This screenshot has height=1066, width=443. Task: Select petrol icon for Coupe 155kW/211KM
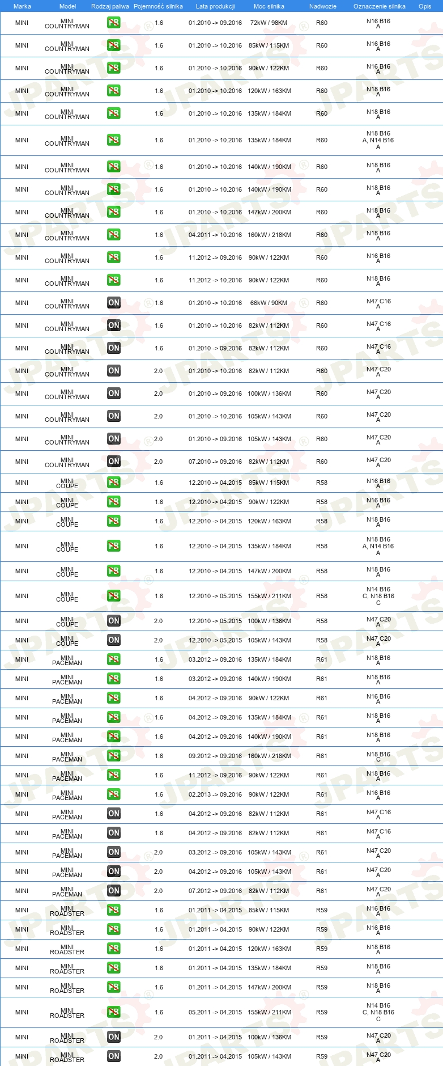(114, 596)
